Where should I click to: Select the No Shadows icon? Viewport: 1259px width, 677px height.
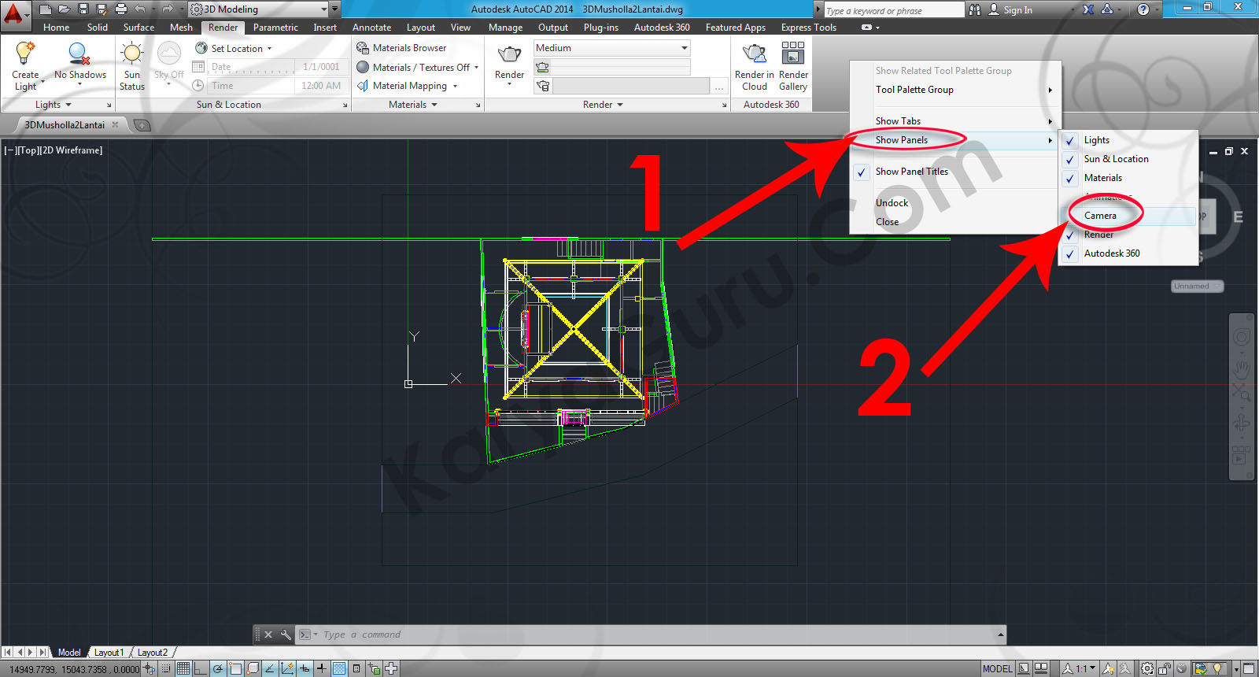click(x=79, y=55)
